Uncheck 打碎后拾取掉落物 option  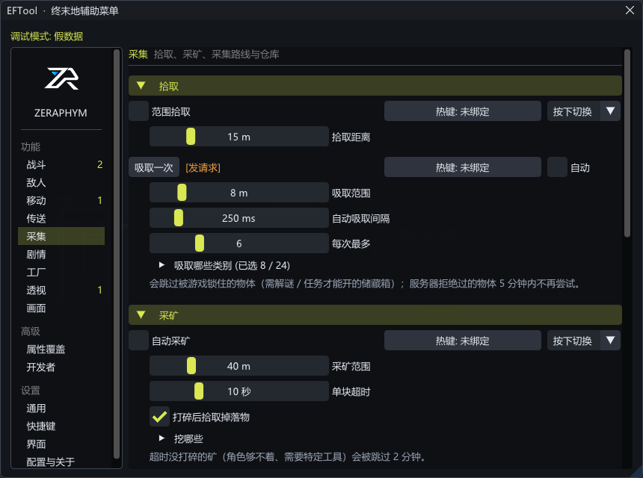pos(159,417)
